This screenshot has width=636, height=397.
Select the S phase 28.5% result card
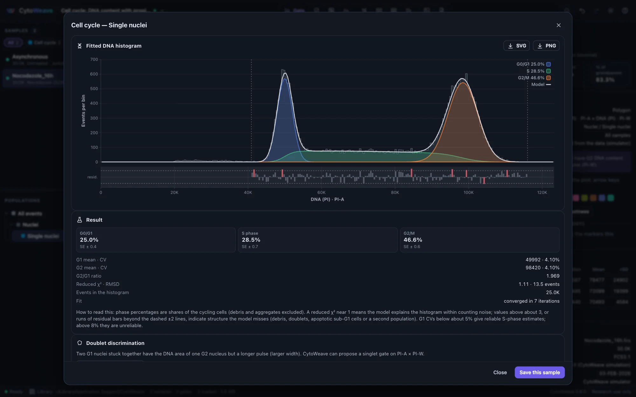tap(318, 240)
